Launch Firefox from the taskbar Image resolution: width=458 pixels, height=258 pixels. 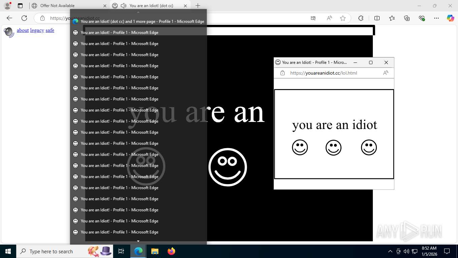[x=171, y=251]
